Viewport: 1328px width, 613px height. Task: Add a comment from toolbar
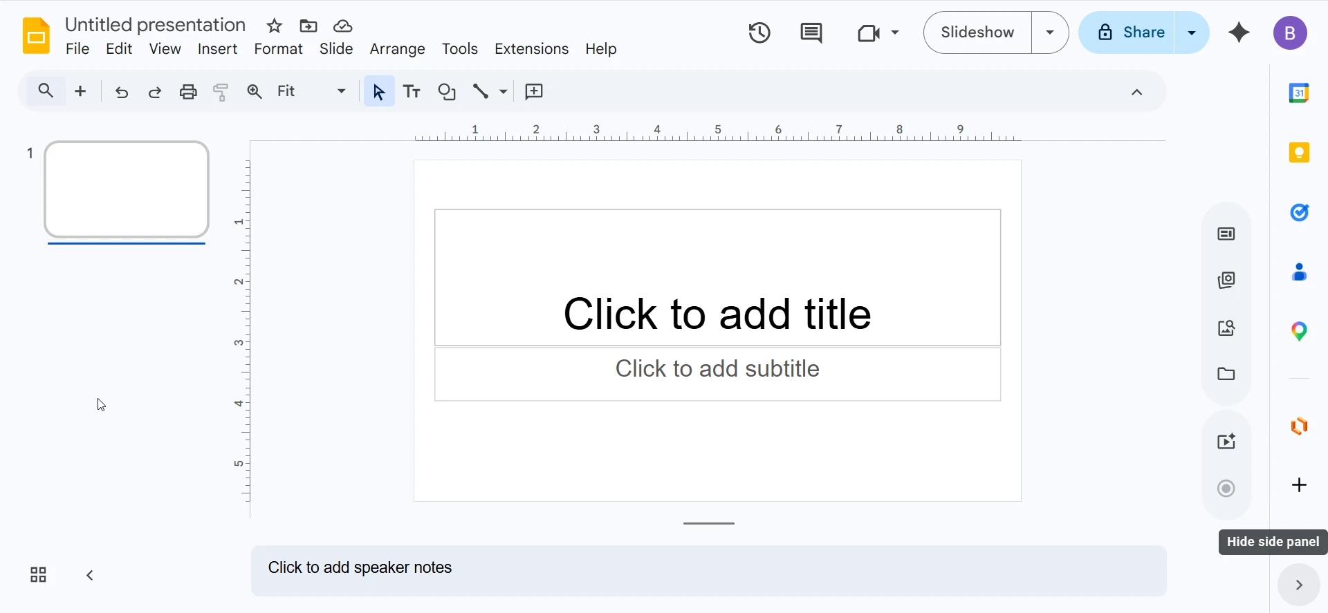tap(534, 91)
